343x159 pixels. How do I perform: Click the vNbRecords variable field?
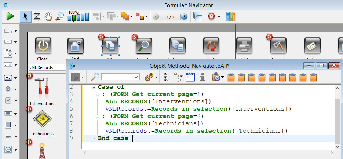(46, 67)
